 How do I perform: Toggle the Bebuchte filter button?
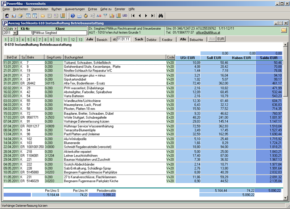(x=196, y=39)
